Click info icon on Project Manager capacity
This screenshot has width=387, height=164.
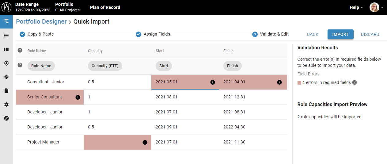point(145,142)
